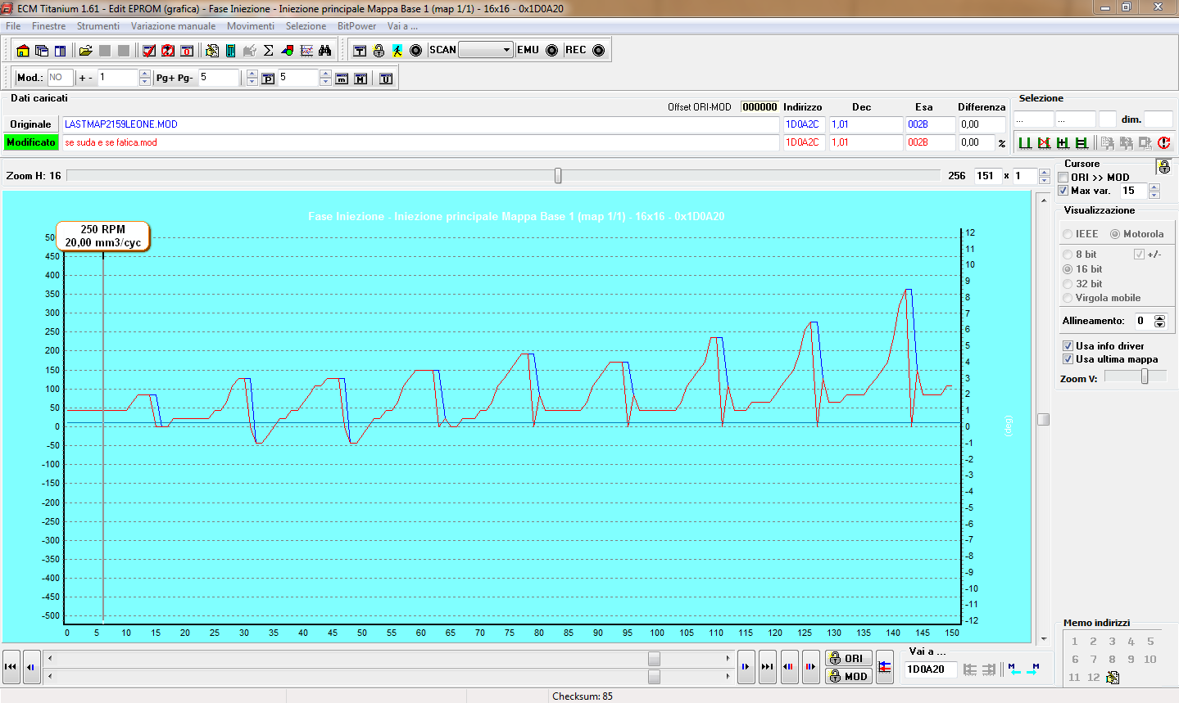This screenshot has height=703, width=1179.
Task: Increase Max var. value with up arrow
Action: coord(1154,187)
